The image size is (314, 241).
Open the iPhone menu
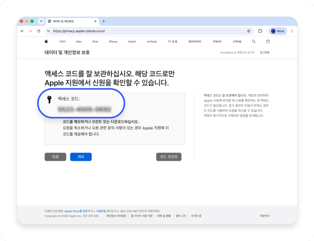[x=113, y=42]
